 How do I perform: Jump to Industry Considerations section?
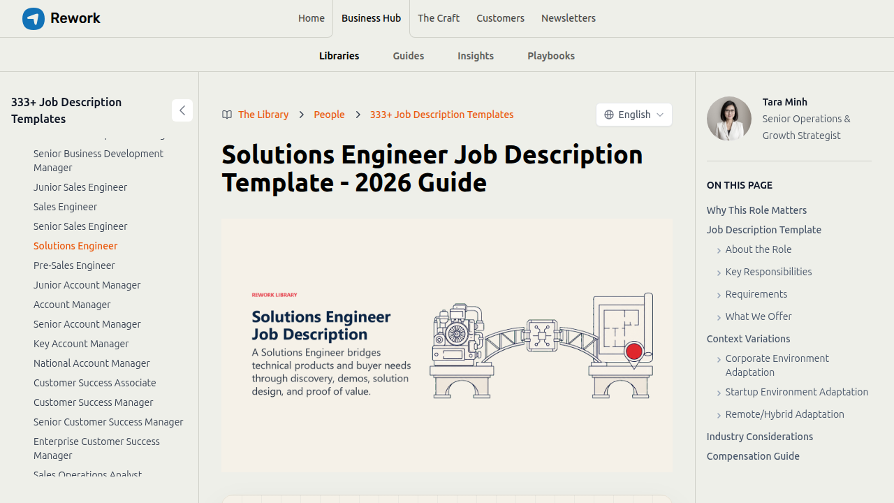(x=760, y=437)
